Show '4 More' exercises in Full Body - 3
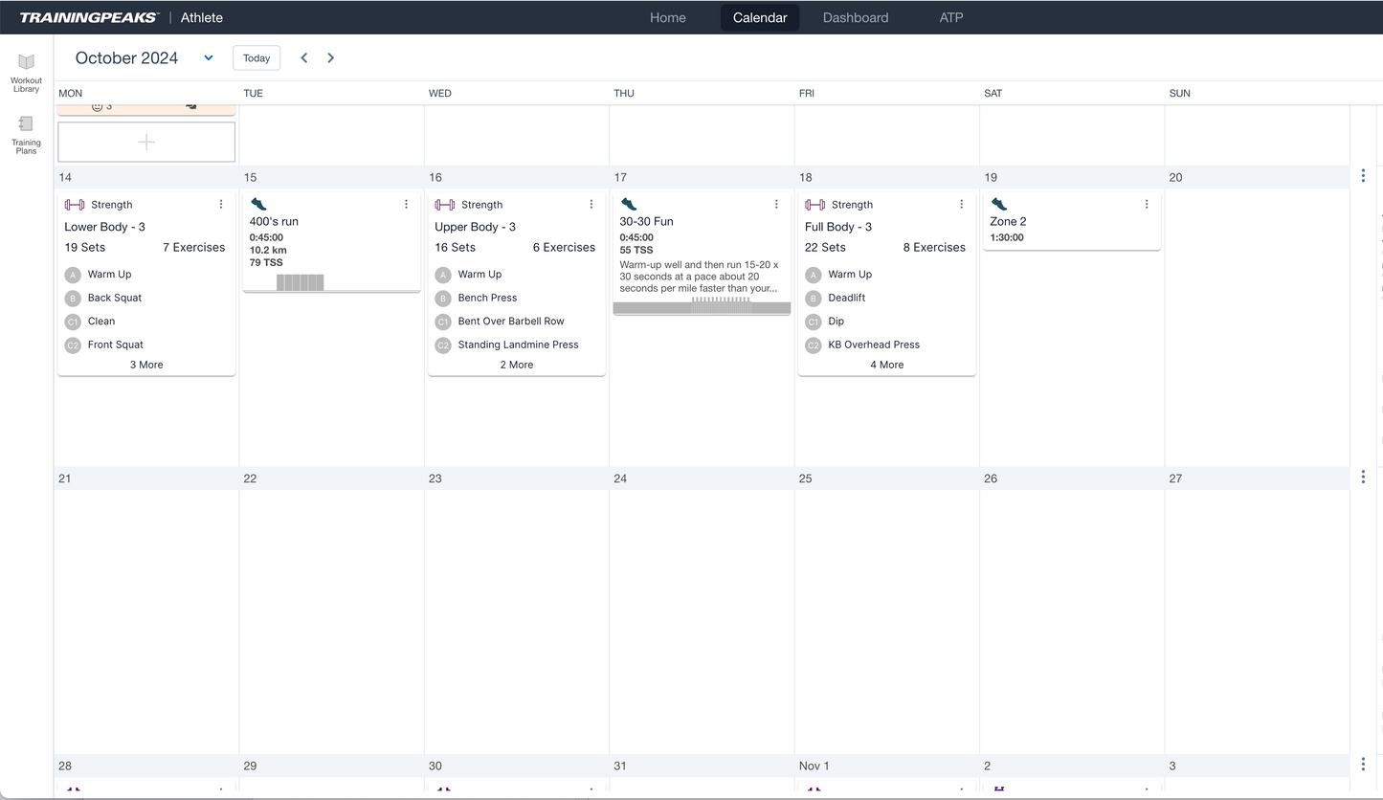Image resolution: width=1383 pixels, height=800 pixels. [x=886, y=365]
